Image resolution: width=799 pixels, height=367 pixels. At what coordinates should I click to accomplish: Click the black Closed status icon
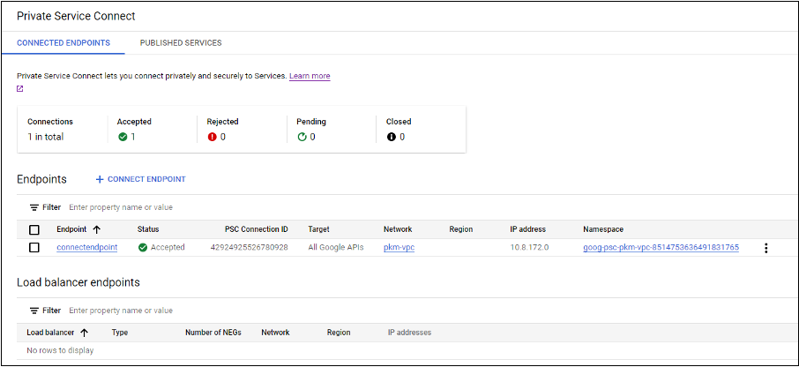point(391,137)
